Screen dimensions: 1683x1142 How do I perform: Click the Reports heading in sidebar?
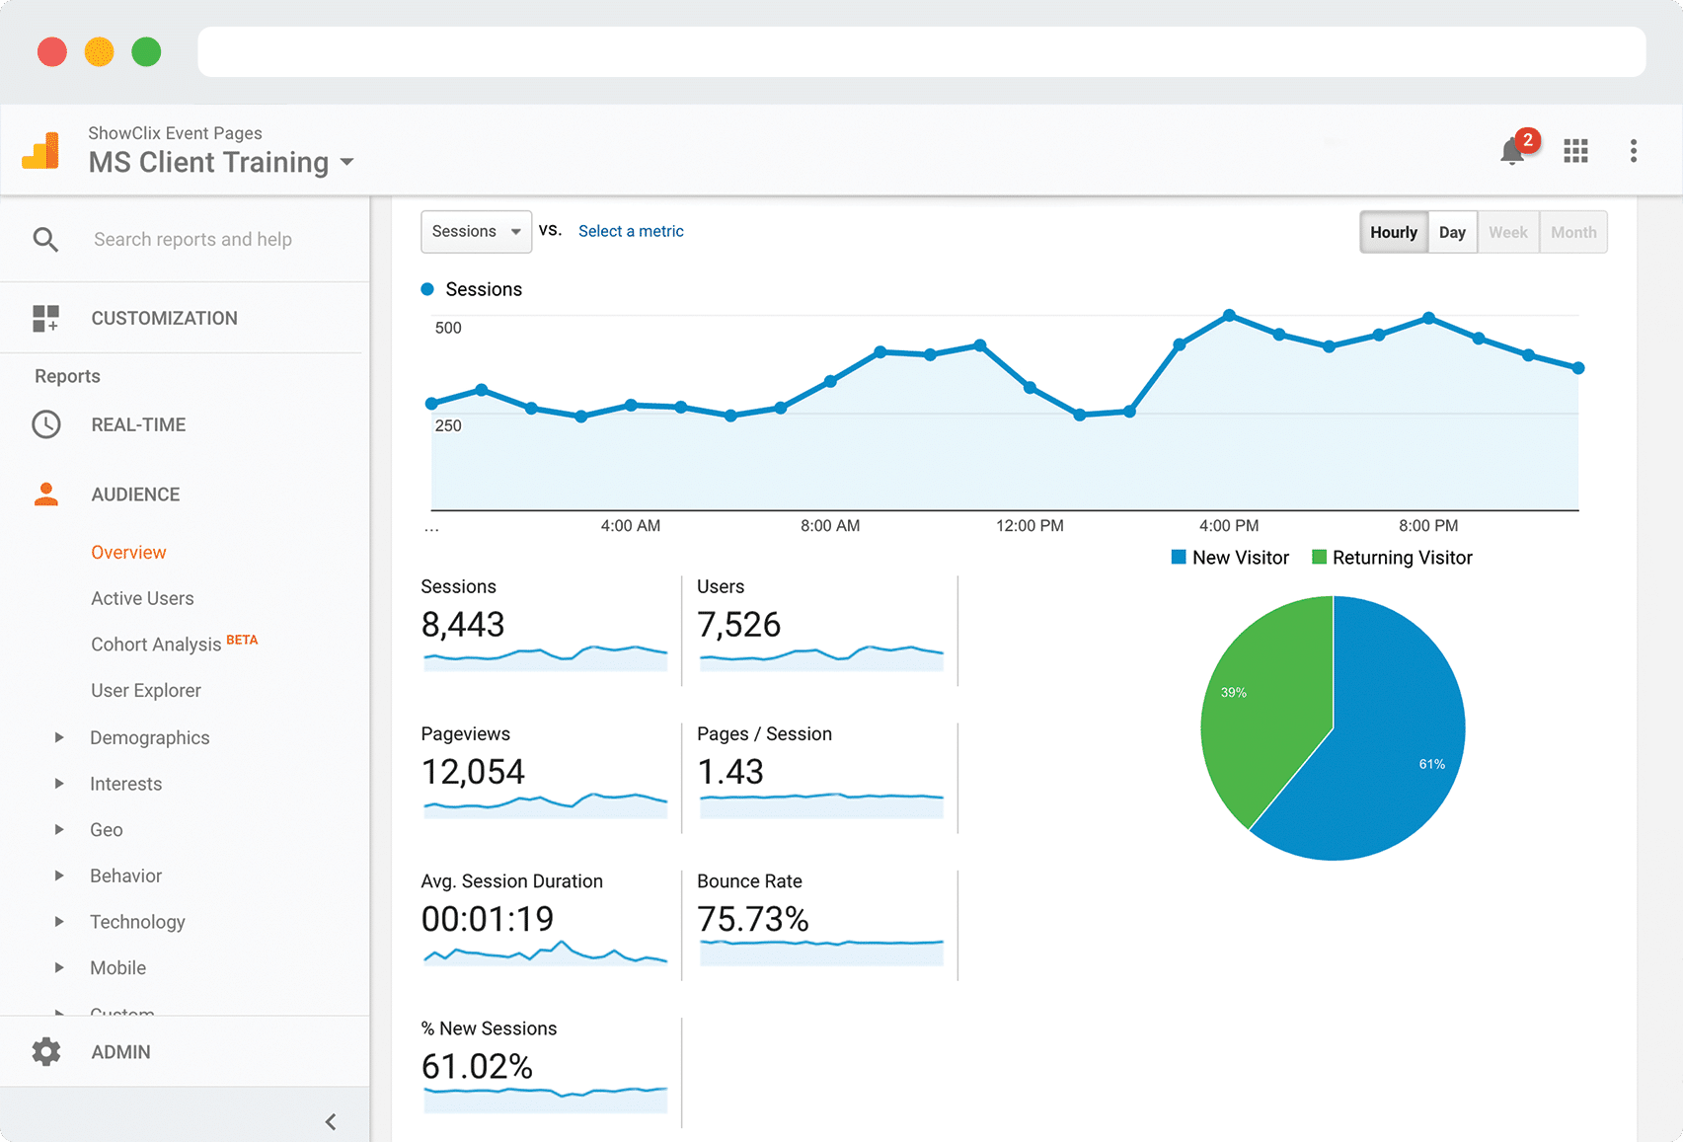[67, 376]
